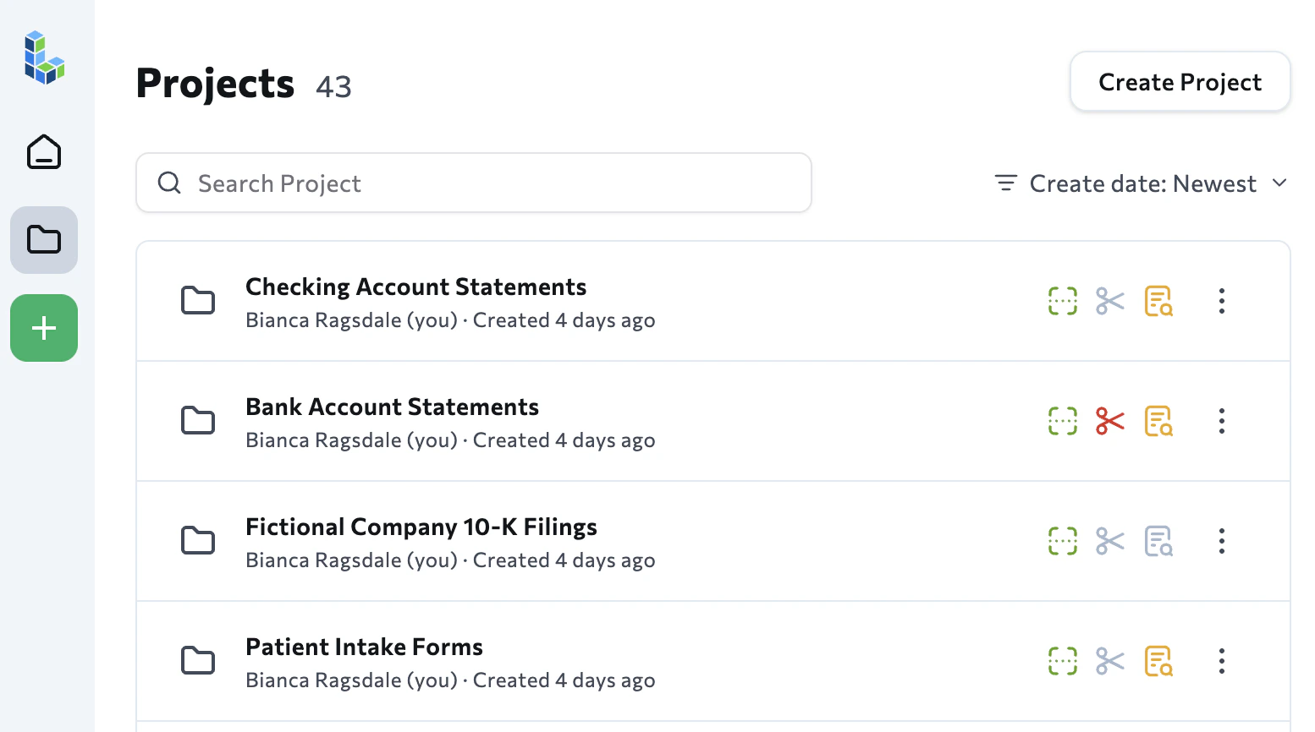Open the Projects section in the sidebar
This screenshot has height=732, width=1315.
(43, 240)
